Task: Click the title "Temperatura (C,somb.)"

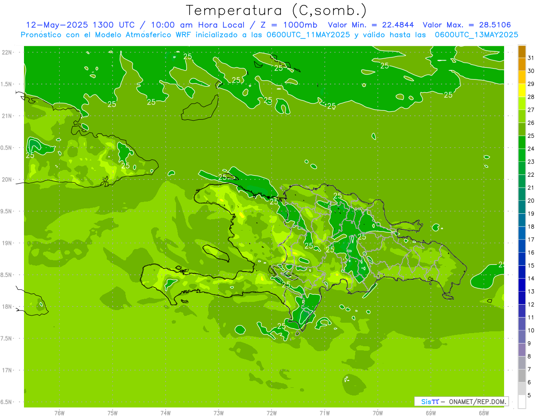Action: (276, 10)
